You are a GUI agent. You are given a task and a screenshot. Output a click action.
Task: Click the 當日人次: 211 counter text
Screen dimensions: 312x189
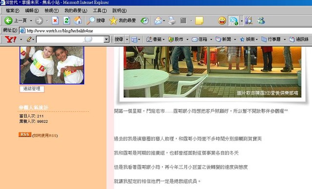31,116
